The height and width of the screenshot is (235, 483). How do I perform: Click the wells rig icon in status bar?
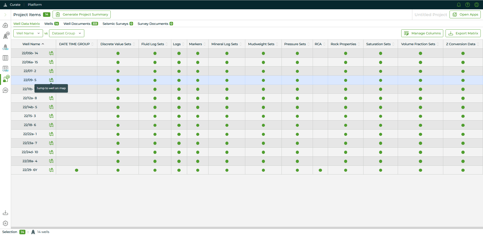tap(33, 232)
